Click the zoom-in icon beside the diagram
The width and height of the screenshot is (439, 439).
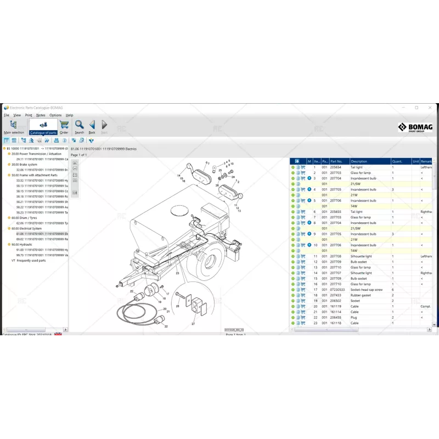click(x=75, y=163)
